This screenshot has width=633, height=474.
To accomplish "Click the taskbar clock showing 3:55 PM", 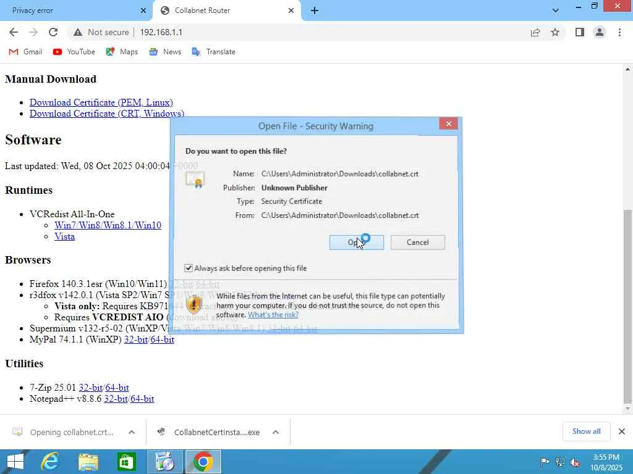I will [606, 462].
